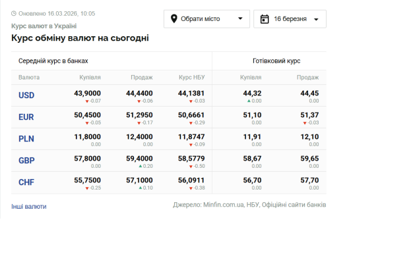409x266 pixels.
Task: Click the Курс валют в Україні heading
Action: 44,26
